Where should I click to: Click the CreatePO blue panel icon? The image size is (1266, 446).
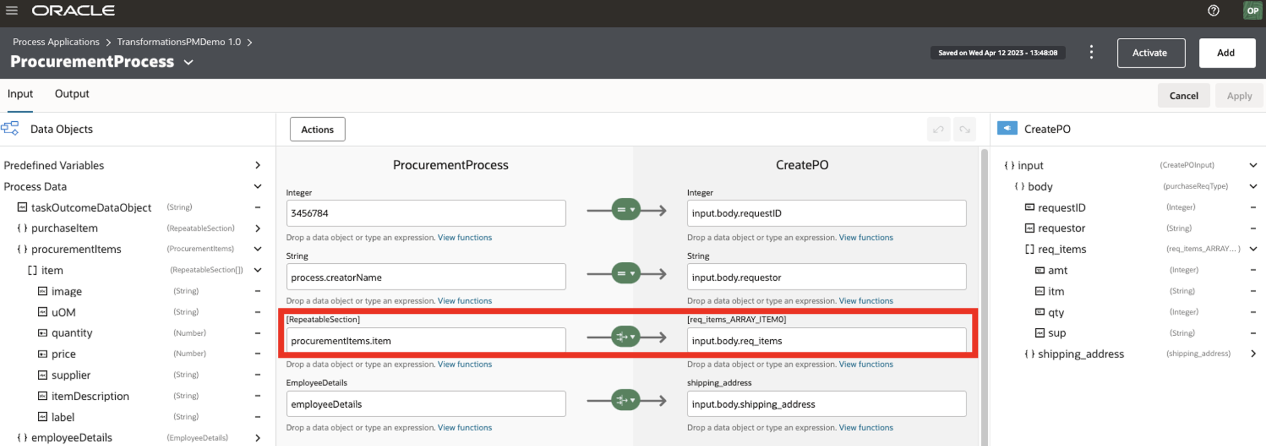coord(1007,129)
